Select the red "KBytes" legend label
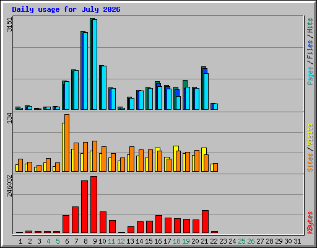 pyautogui.click(x=310, y=223)
